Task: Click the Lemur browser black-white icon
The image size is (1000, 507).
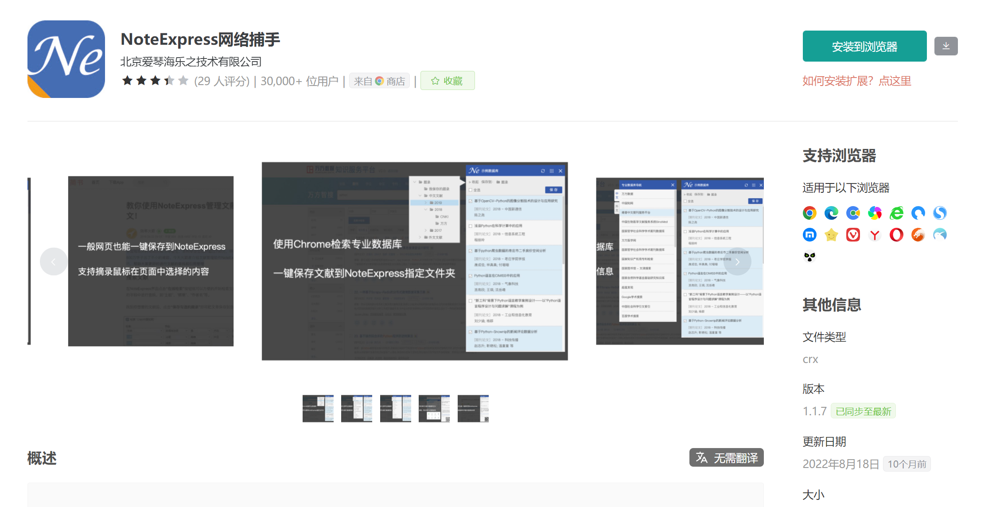Action: 809,256
